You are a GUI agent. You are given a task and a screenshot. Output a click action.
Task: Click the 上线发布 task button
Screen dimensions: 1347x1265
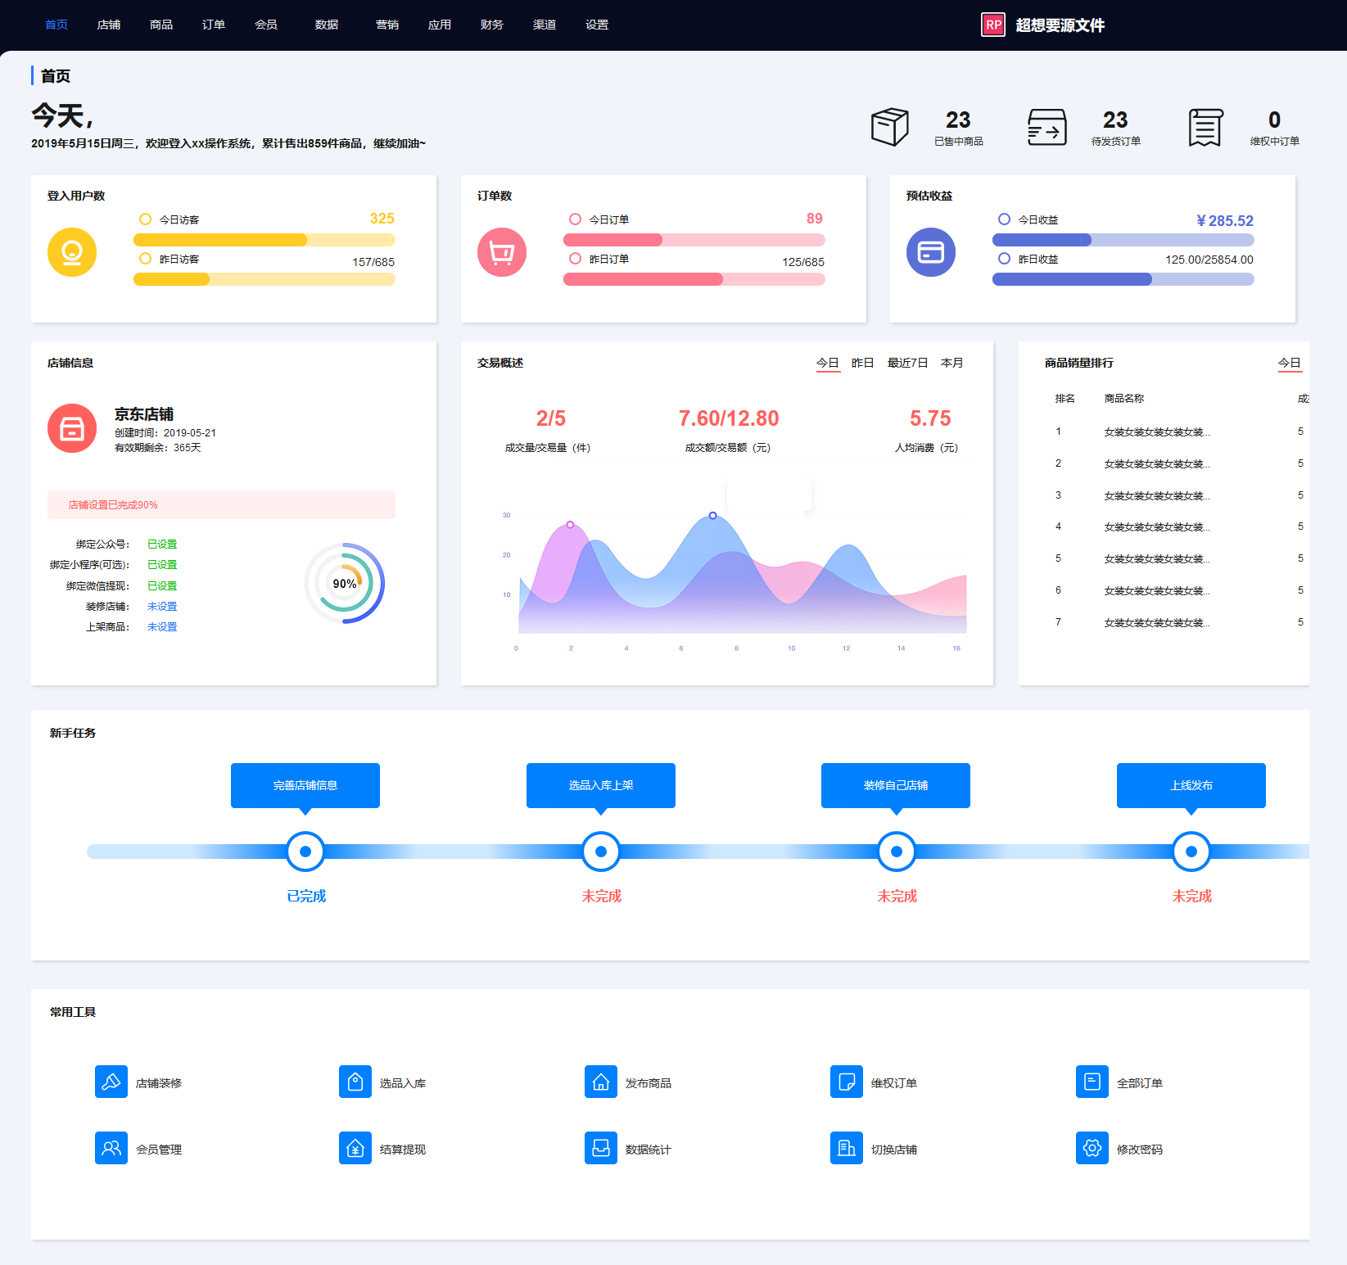tap(1191, 785)
